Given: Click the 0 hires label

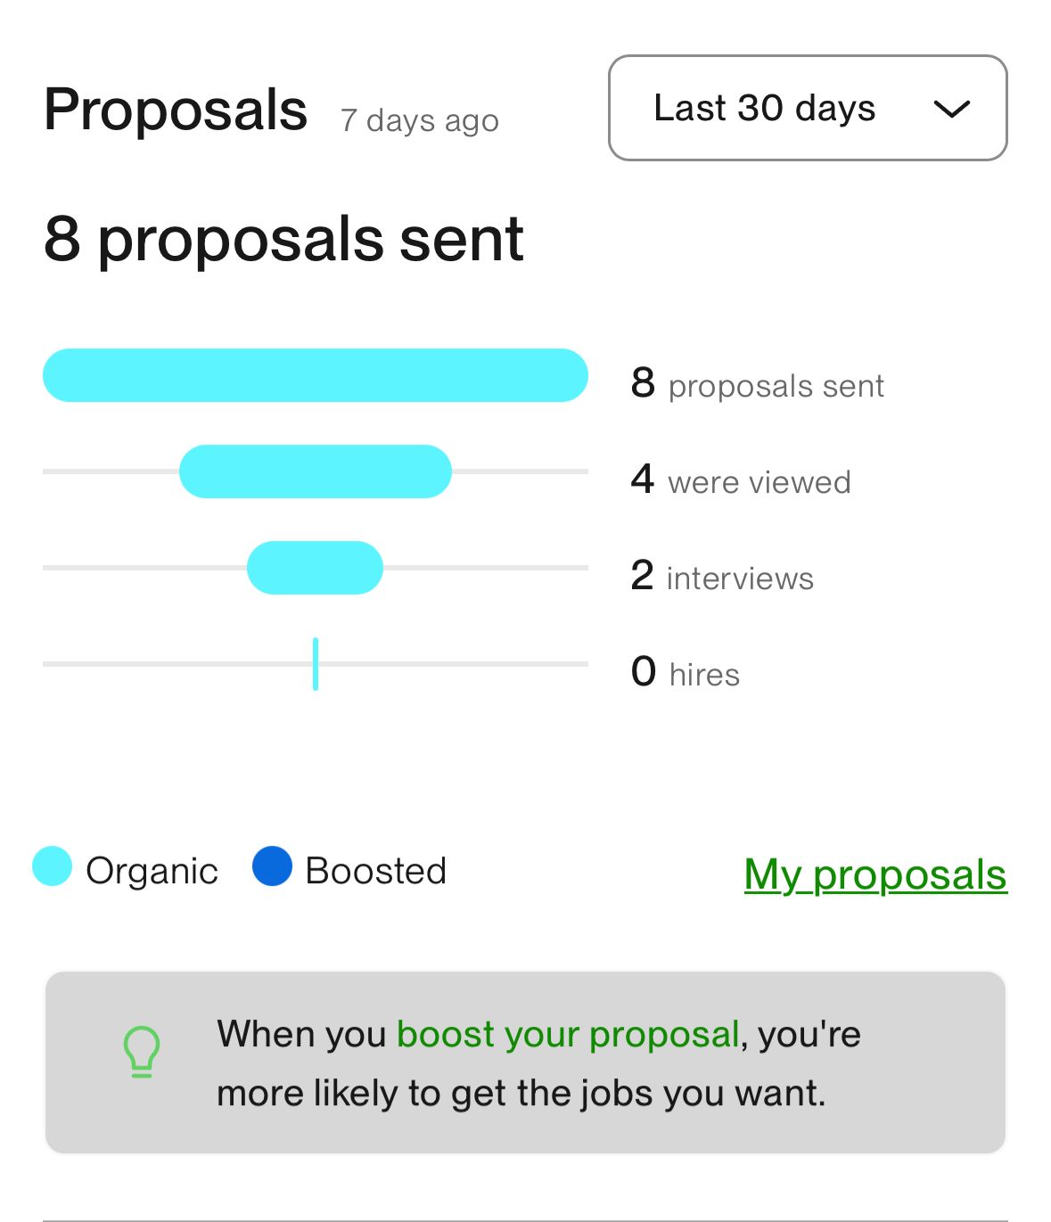Looking at the screenshot, I should pos(686,674).
